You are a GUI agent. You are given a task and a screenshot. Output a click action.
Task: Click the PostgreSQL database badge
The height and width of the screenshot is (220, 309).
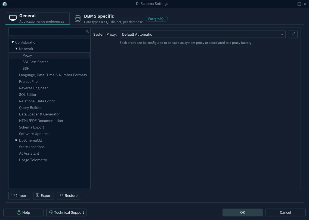[x=157, y=19]
